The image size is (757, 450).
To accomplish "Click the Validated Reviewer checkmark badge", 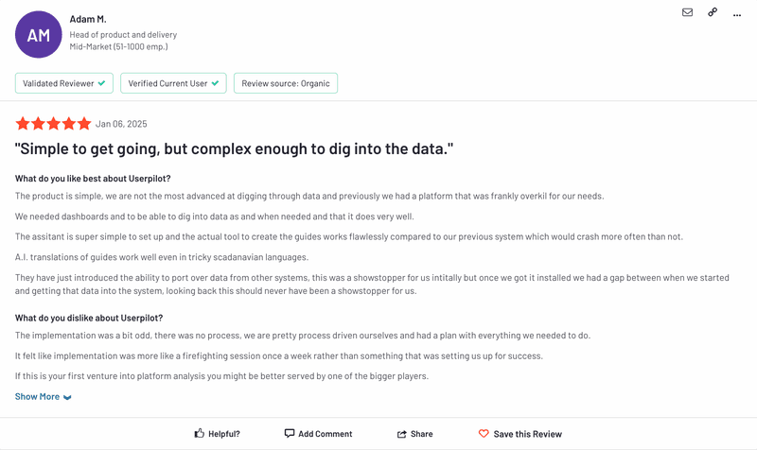I will (x=63, y=83).
